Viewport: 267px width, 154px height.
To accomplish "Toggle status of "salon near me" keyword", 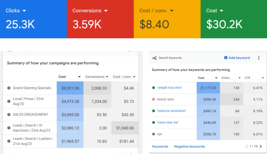I will click(154, 123).
